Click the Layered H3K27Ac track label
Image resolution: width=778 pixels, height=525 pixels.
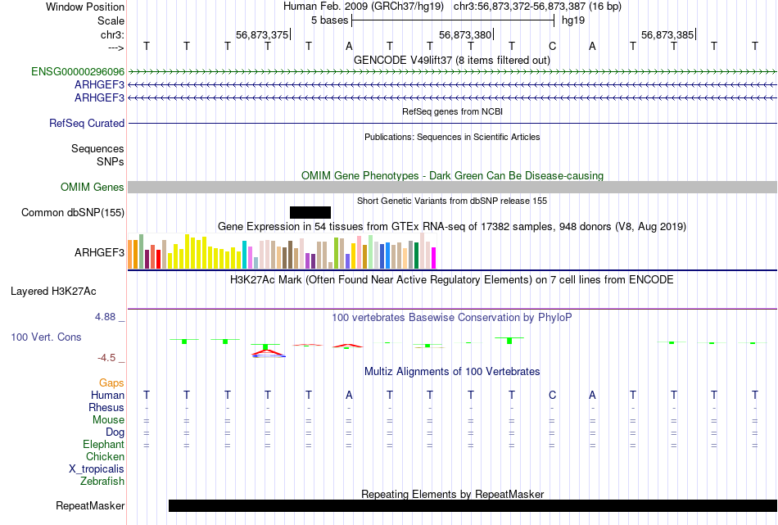pos(53,292)
